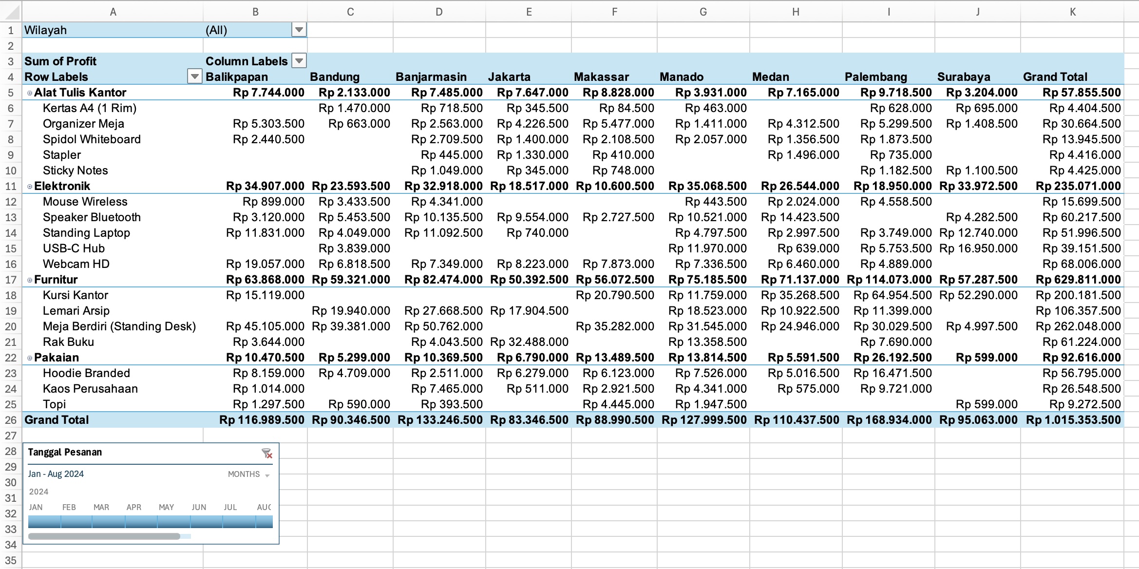Click the Makassar column label

pyautogui.click(x=601, y=77)
